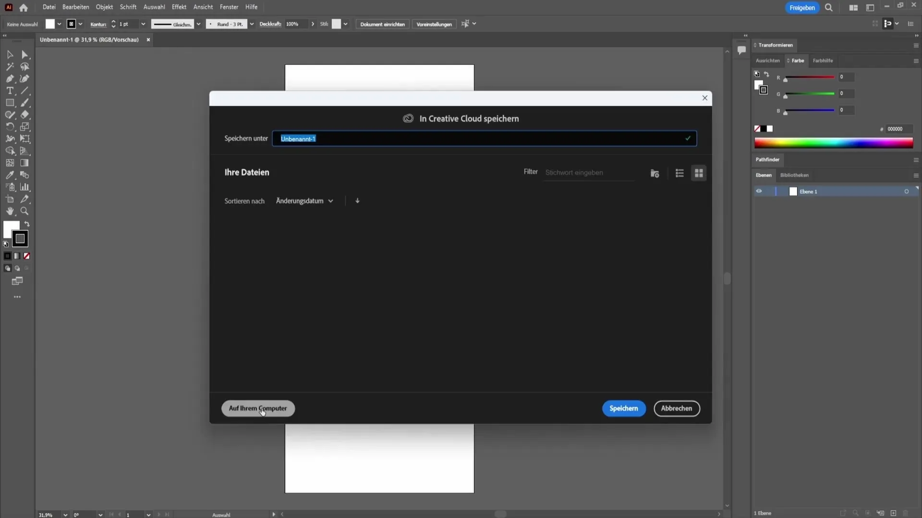Screen dimensions: 922x518
Task: Click Auf Ihrem Computer button
Action: 258,409
